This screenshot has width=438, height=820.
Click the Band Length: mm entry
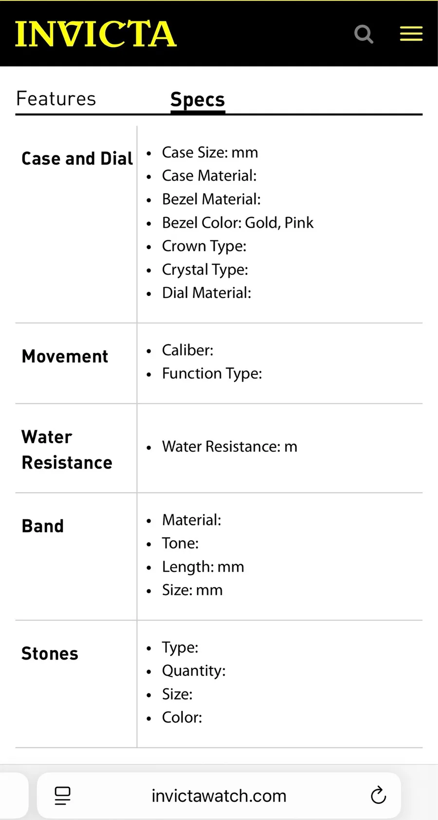[203, 567]
